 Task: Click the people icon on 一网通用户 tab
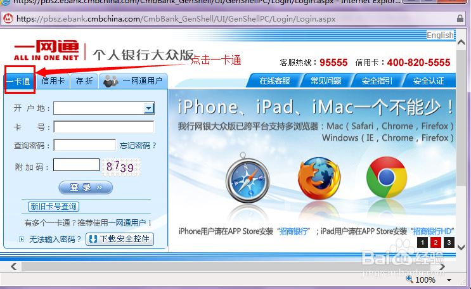click(110, 81)
